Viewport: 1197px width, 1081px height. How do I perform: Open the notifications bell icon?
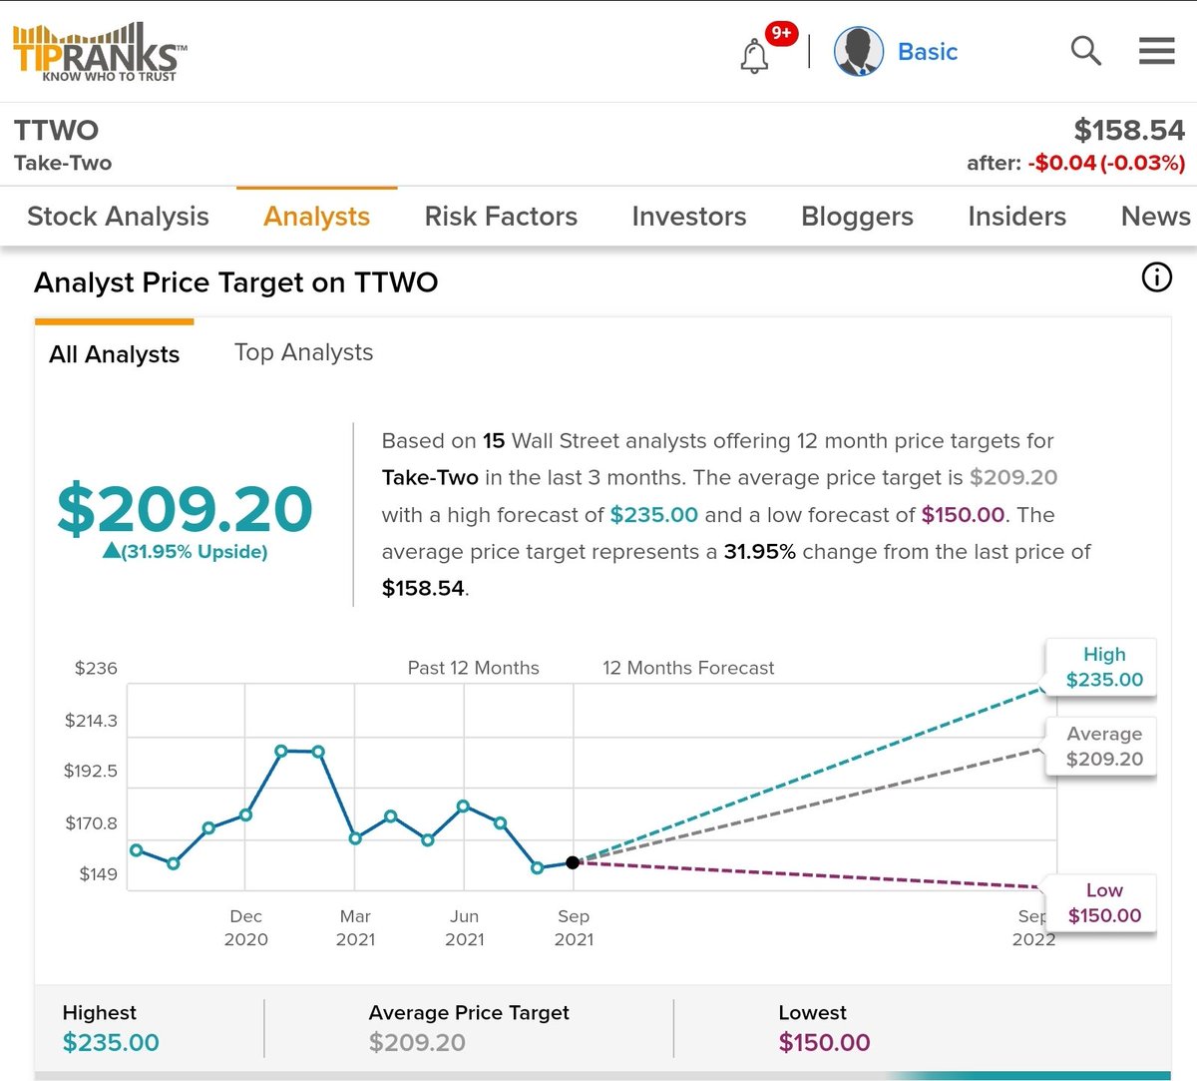(x=755, y=56)
